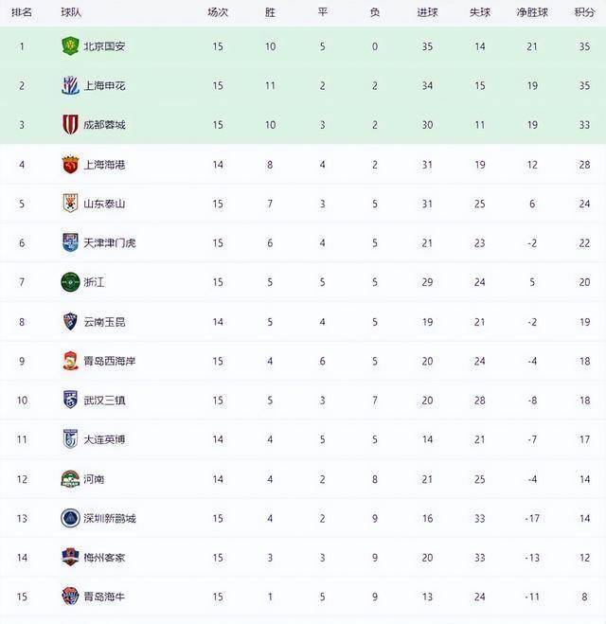Sort by the 净胜球 column header
The image size is (606, 624).
[x=532, y=12]
